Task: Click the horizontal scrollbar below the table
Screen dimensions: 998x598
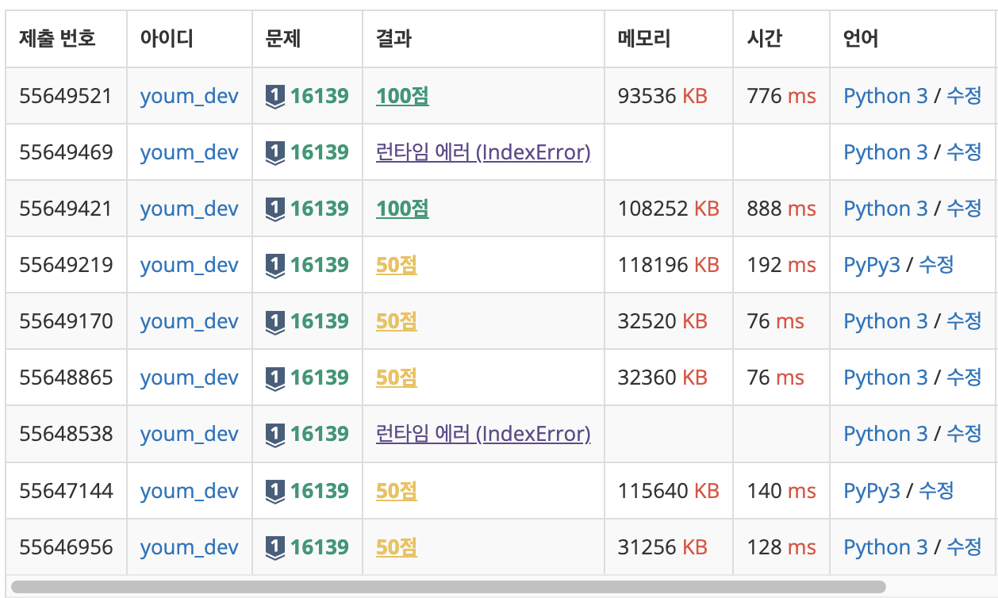Action: pyautogui.click(x=448, y=587)
